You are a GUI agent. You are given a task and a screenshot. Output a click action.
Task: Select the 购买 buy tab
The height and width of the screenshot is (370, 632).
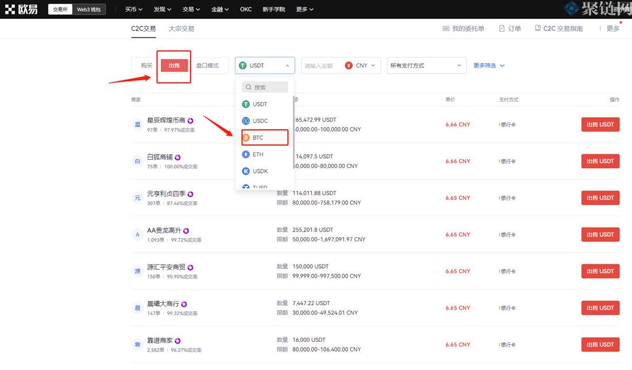(x=147, y=65)
